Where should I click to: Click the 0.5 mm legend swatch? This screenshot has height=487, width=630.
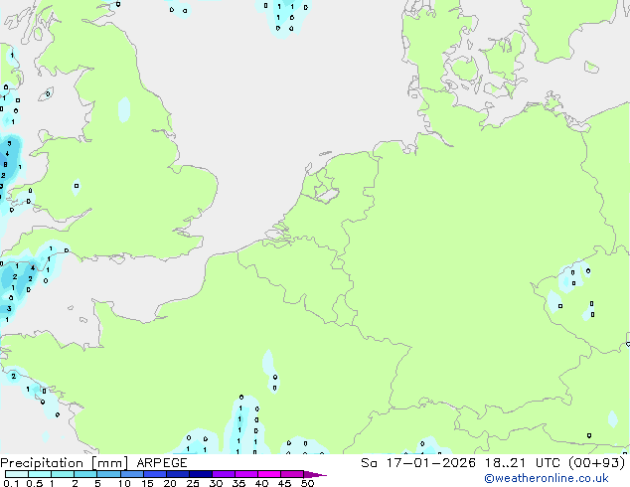[x=40, y=474]
